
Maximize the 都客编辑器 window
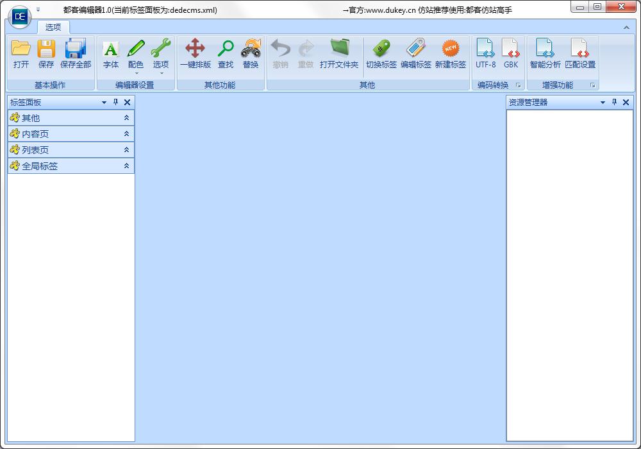pyautogui.click(x=597, y=7)
